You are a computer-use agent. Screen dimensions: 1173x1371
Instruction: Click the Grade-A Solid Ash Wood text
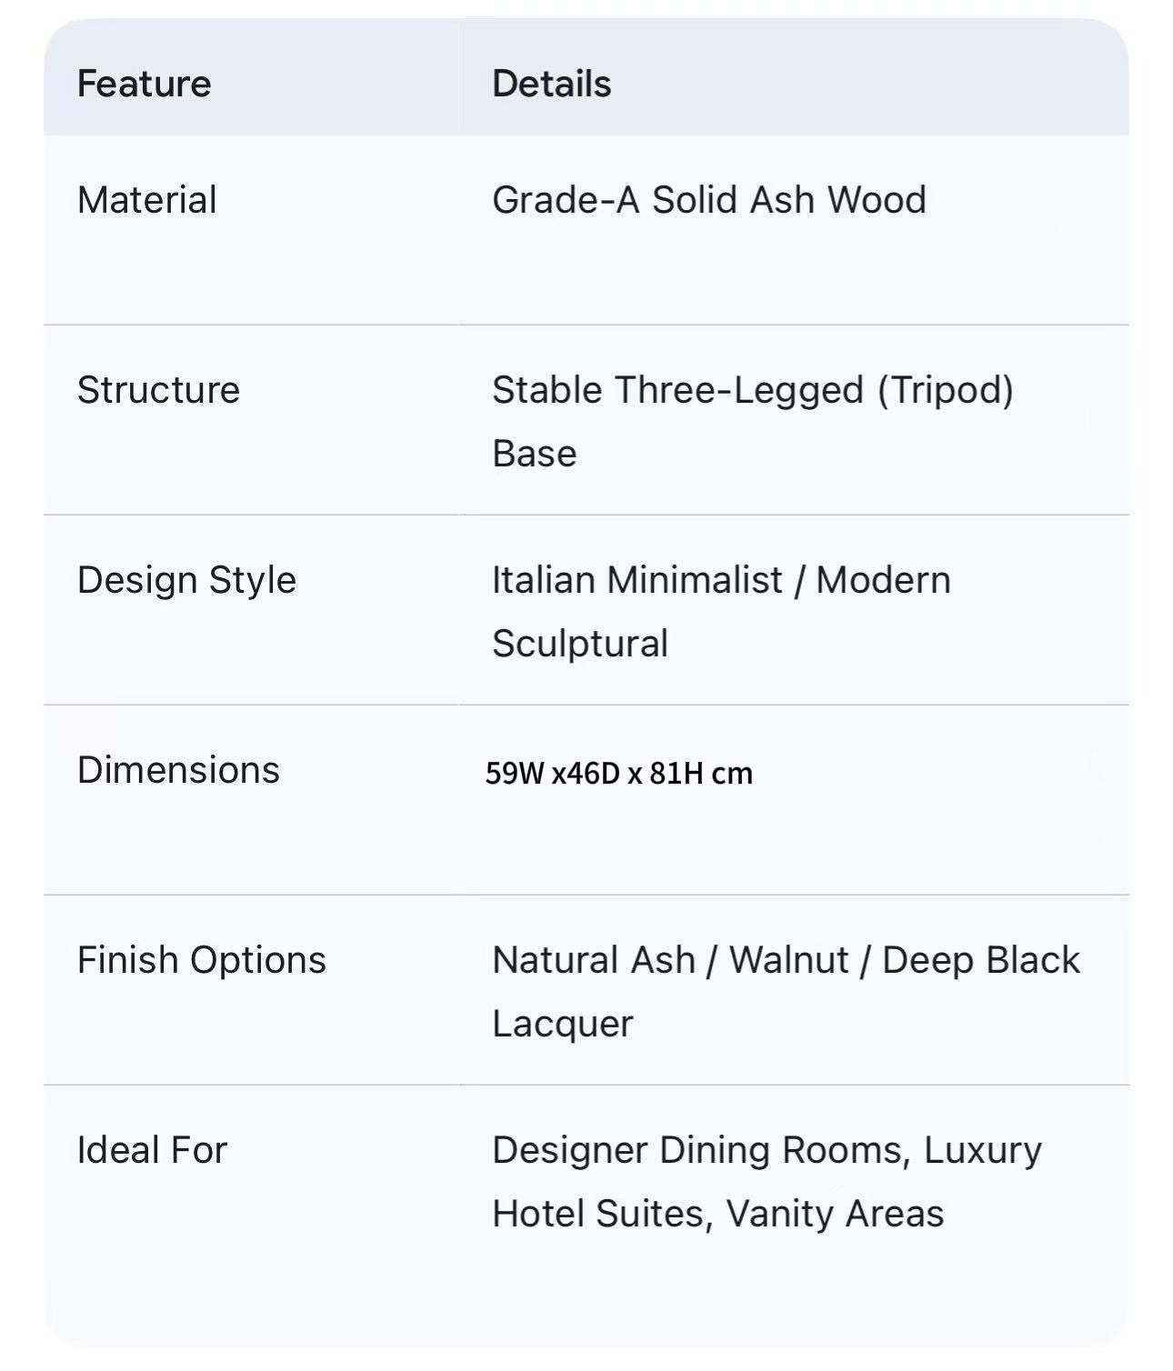(708, 200)
